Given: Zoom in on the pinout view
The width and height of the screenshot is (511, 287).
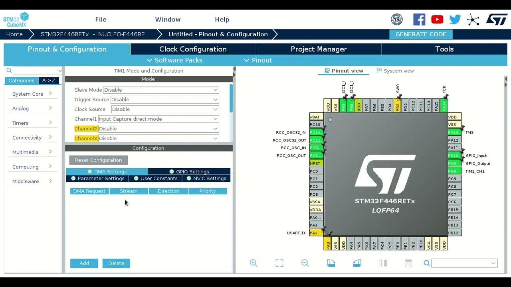Looking at the screenshot, I should (x=254, y=263).
